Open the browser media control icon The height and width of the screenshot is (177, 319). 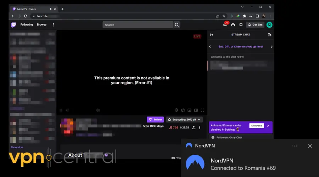[251, 16]
